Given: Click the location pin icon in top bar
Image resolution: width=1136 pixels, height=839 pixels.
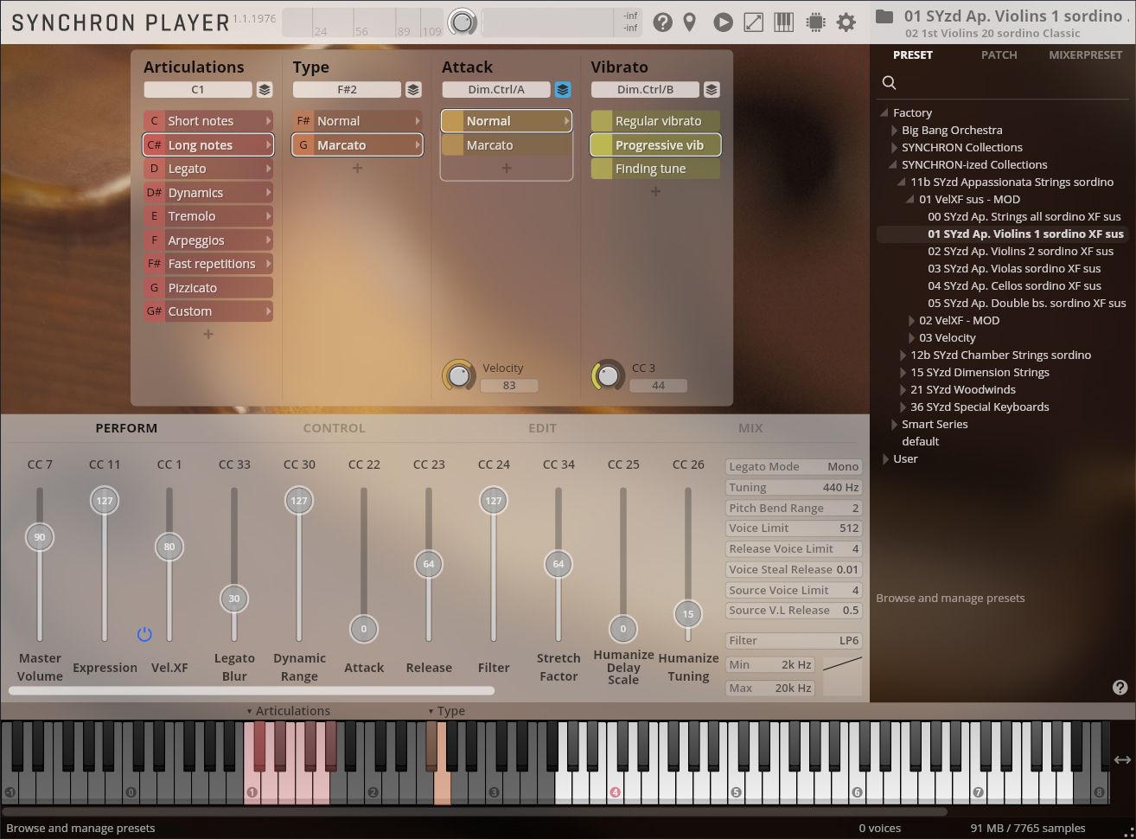Looking at the screenshot, I should [x=689, y=22].
